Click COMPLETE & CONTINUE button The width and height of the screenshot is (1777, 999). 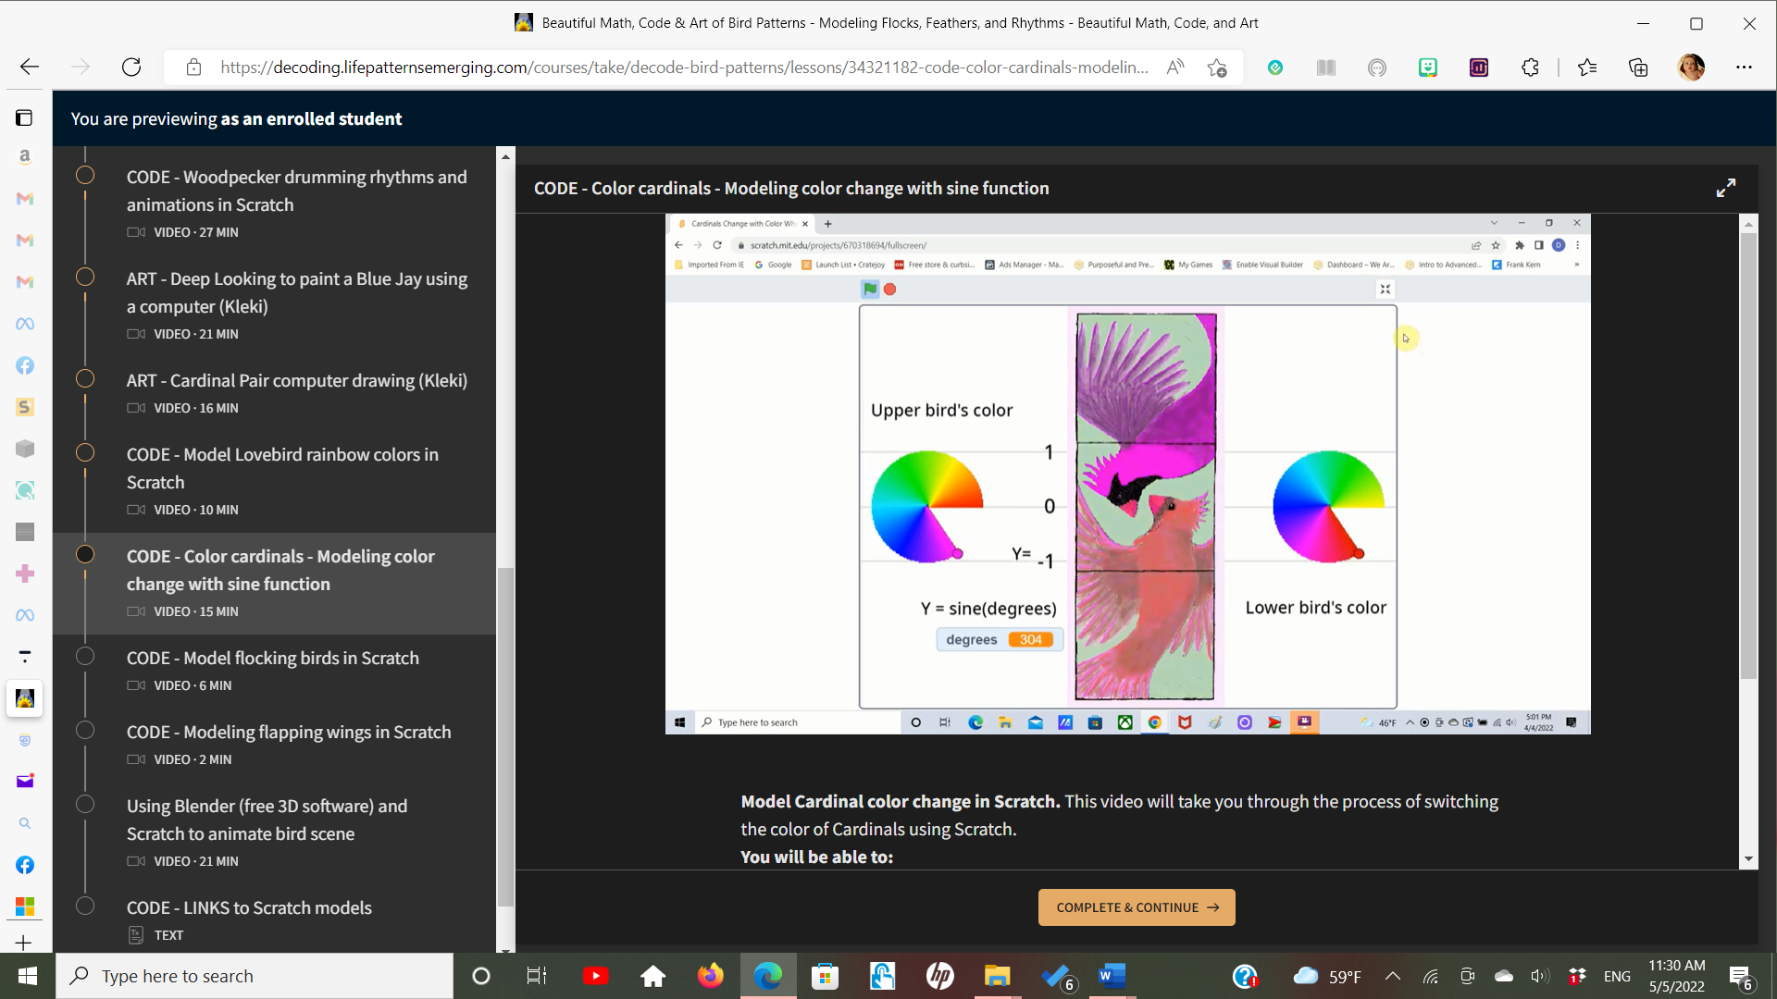1137,907
